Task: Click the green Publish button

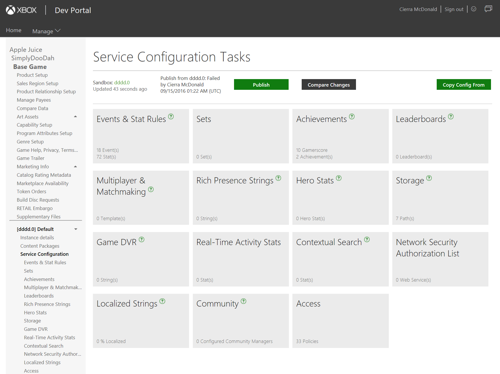Action: [261, 85]
